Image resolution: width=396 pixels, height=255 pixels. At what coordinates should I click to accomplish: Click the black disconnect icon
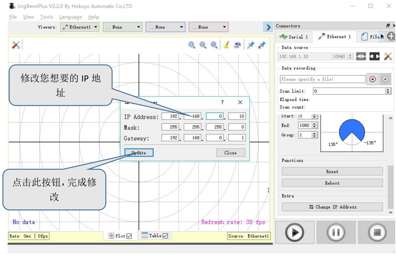point(374,57)
